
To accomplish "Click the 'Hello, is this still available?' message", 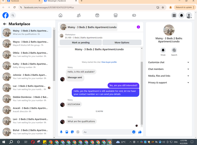I will (81, 72).
